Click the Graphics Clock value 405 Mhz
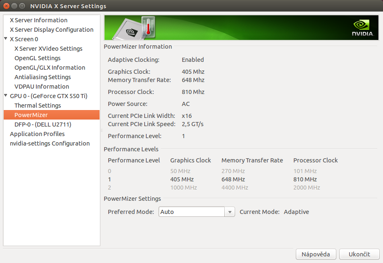This screenshot has width=383, height=263. pyautogui.click(x=193, y=72)
